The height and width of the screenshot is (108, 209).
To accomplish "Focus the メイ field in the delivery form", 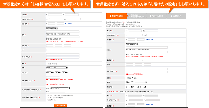I will point(153,35).
